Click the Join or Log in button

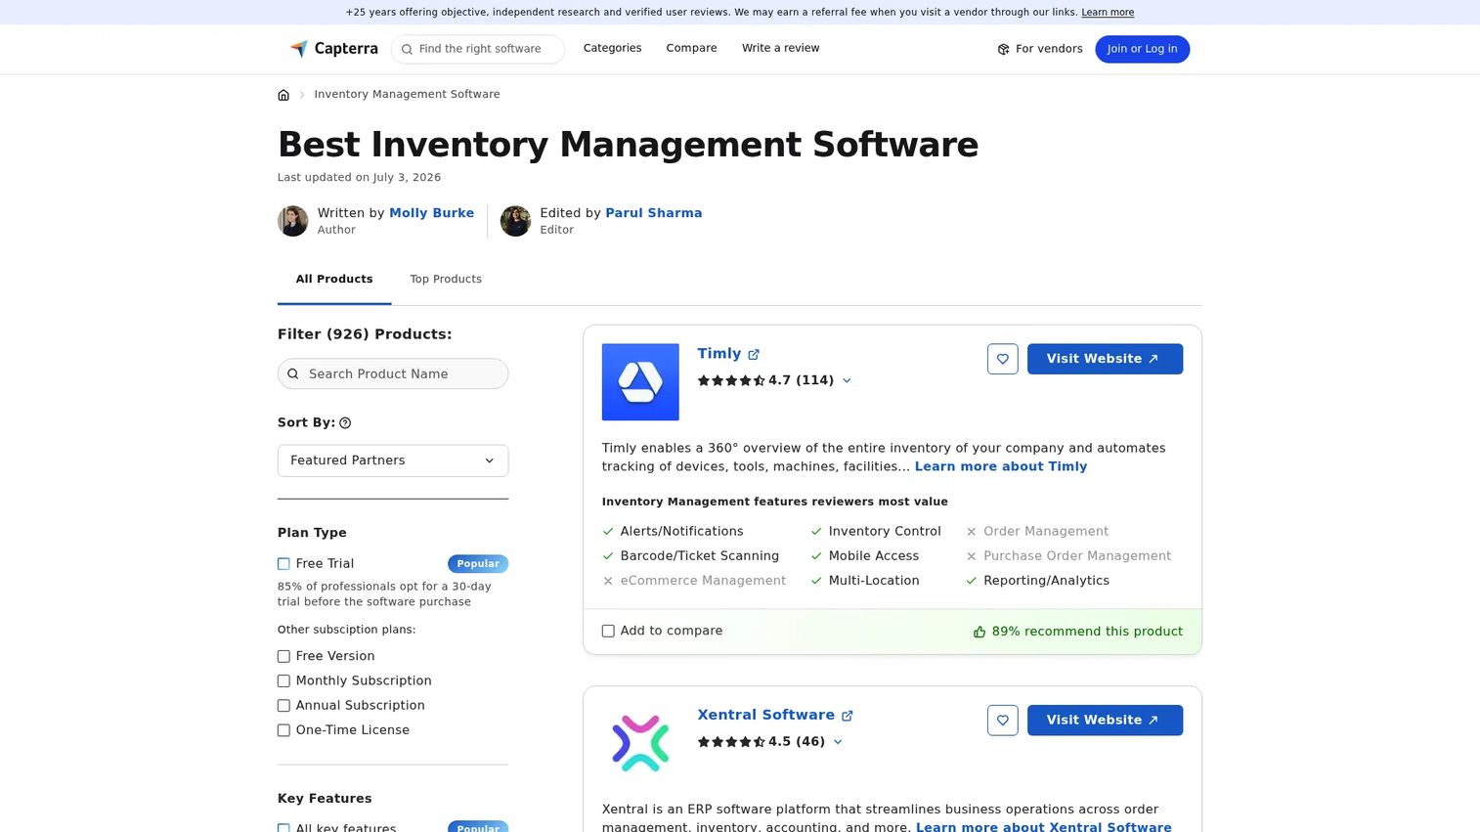click(x=1142, y=49)
